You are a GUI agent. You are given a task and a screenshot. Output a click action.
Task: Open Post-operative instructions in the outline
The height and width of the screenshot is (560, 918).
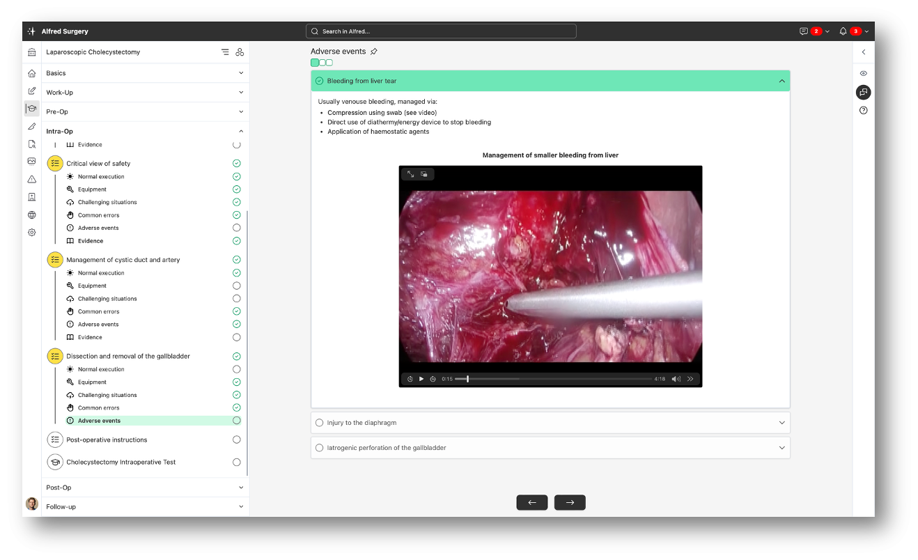click(x=107, y=440)
